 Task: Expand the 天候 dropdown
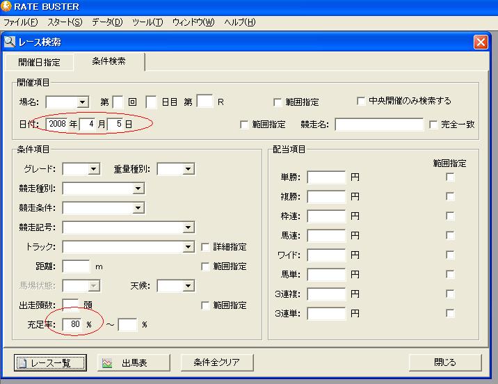click(x=188, y=286)
